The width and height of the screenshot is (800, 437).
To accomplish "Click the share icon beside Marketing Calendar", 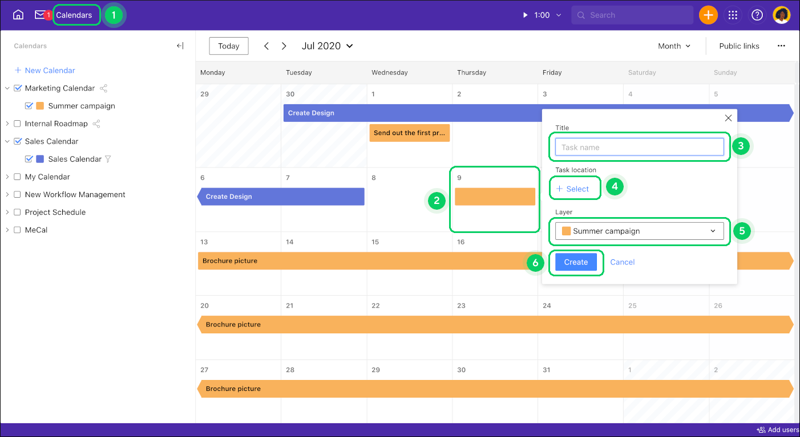I will pos(104,88).
